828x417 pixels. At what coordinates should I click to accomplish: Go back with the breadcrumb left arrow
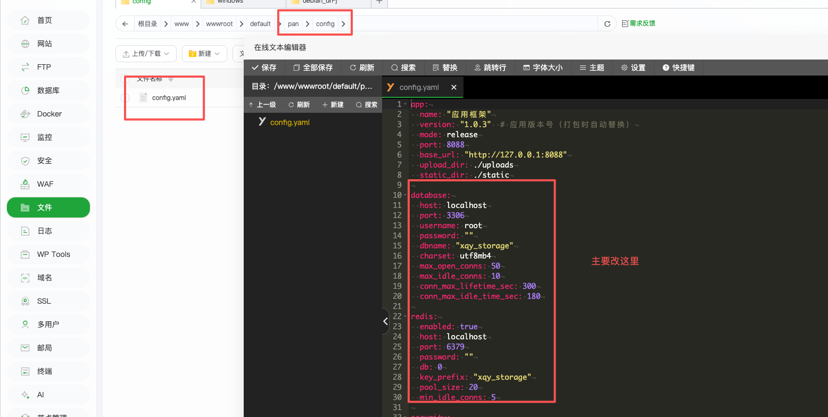click(125, 24)
